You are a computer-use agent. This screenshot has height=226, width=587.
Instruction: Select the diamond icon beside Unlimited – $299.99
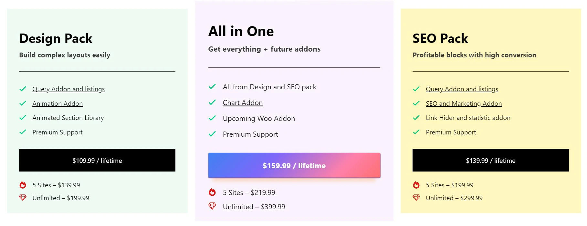click(416, 198)
